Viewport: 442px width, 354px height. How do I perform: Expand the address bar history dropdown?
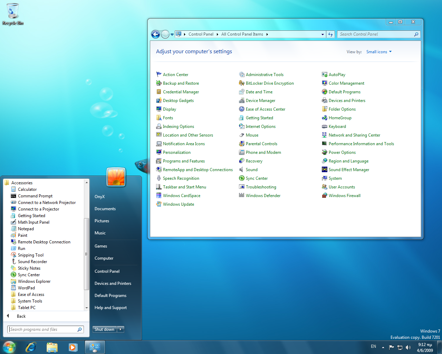tap(323, 34)
